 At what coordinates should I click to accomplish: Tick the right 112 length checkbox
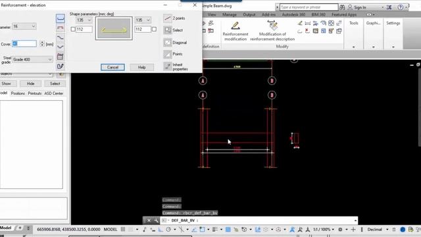point(154,29)
